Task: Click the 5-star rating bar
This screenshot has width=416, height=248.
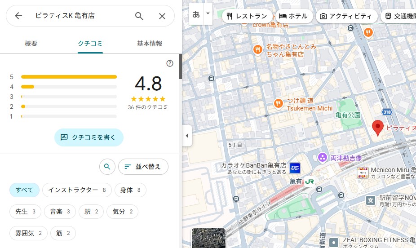Action: [x=69, y=77]
